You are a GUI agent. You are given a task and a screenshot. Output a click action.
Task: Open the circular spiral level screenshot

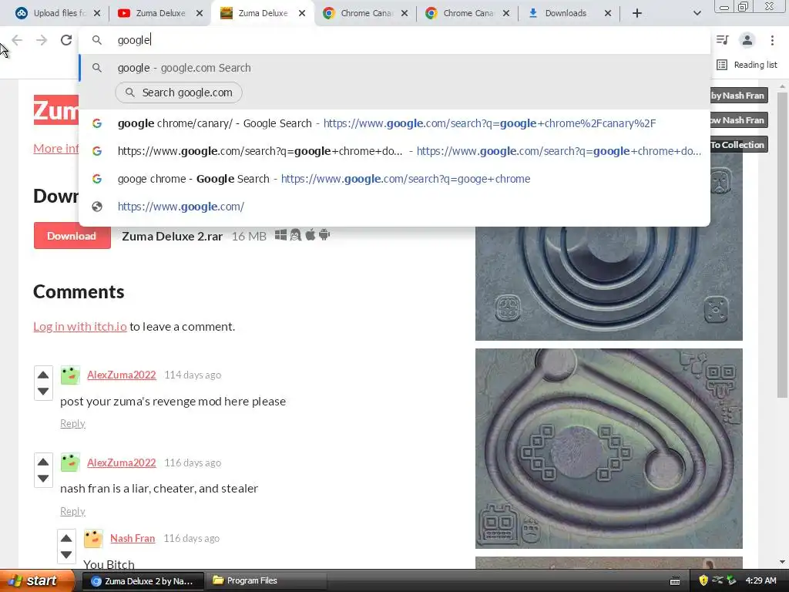[x=609, y=284]
